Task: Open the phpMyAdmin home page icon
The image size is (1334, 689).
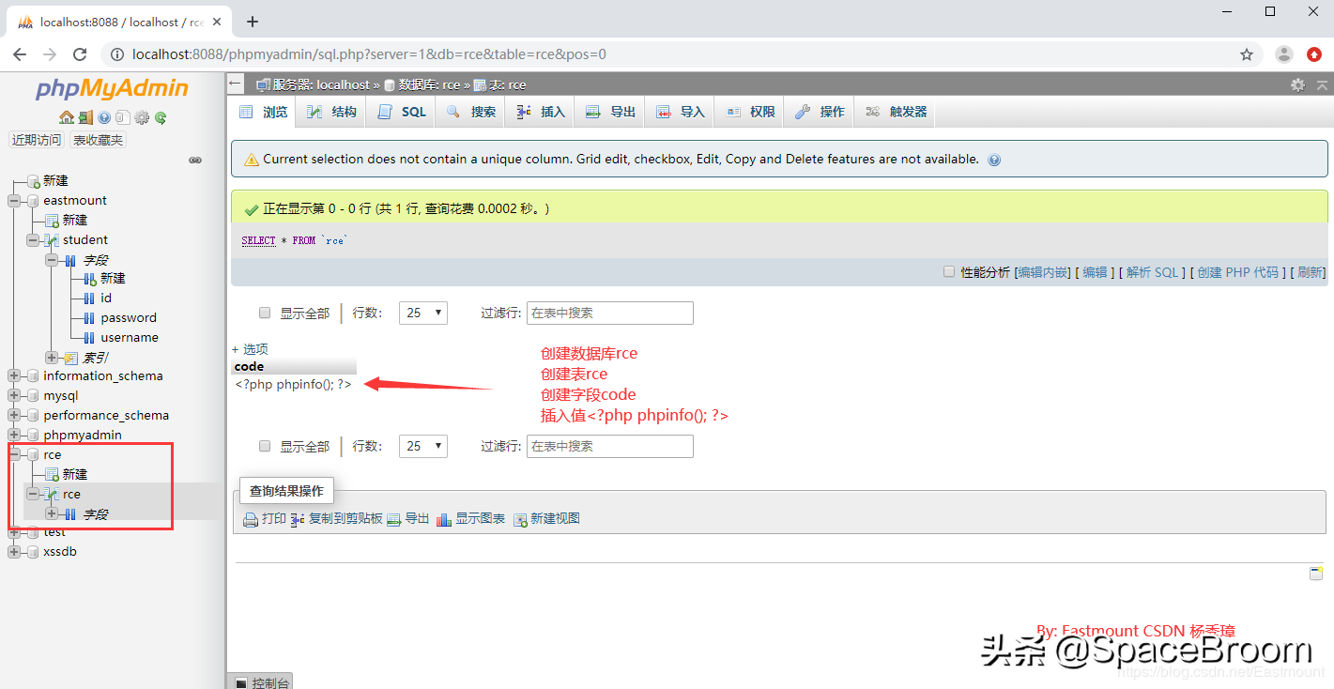Action: pyautogui.click(x=67, y=117)
